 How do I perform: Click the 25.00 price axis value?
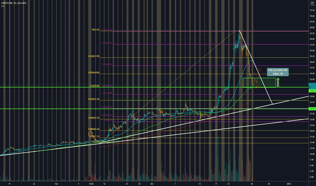[312, 119]
